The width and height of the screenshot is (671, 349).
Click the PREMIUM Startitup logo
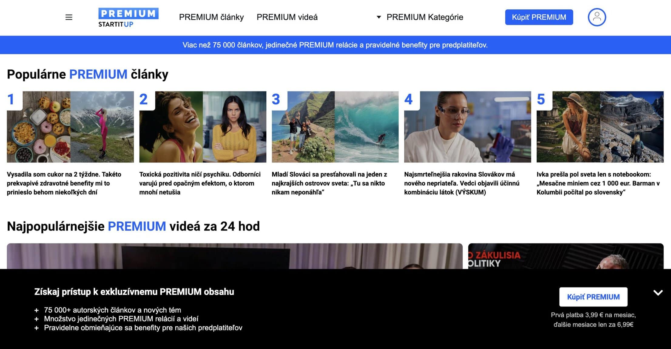[x=128, y=17]
